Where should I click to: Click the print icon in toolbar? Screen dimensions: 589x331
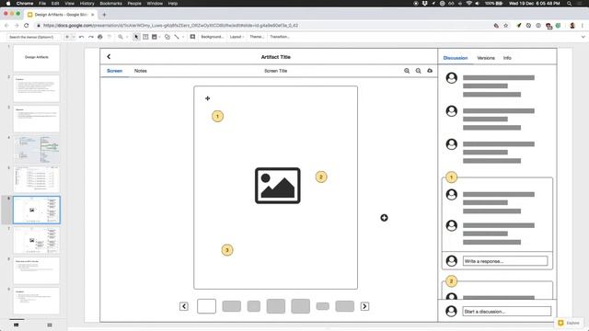tap(100, 37)
